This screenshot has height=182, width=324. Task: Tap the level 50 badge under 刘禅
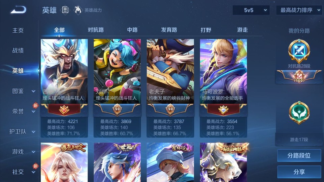click(117, 109)
